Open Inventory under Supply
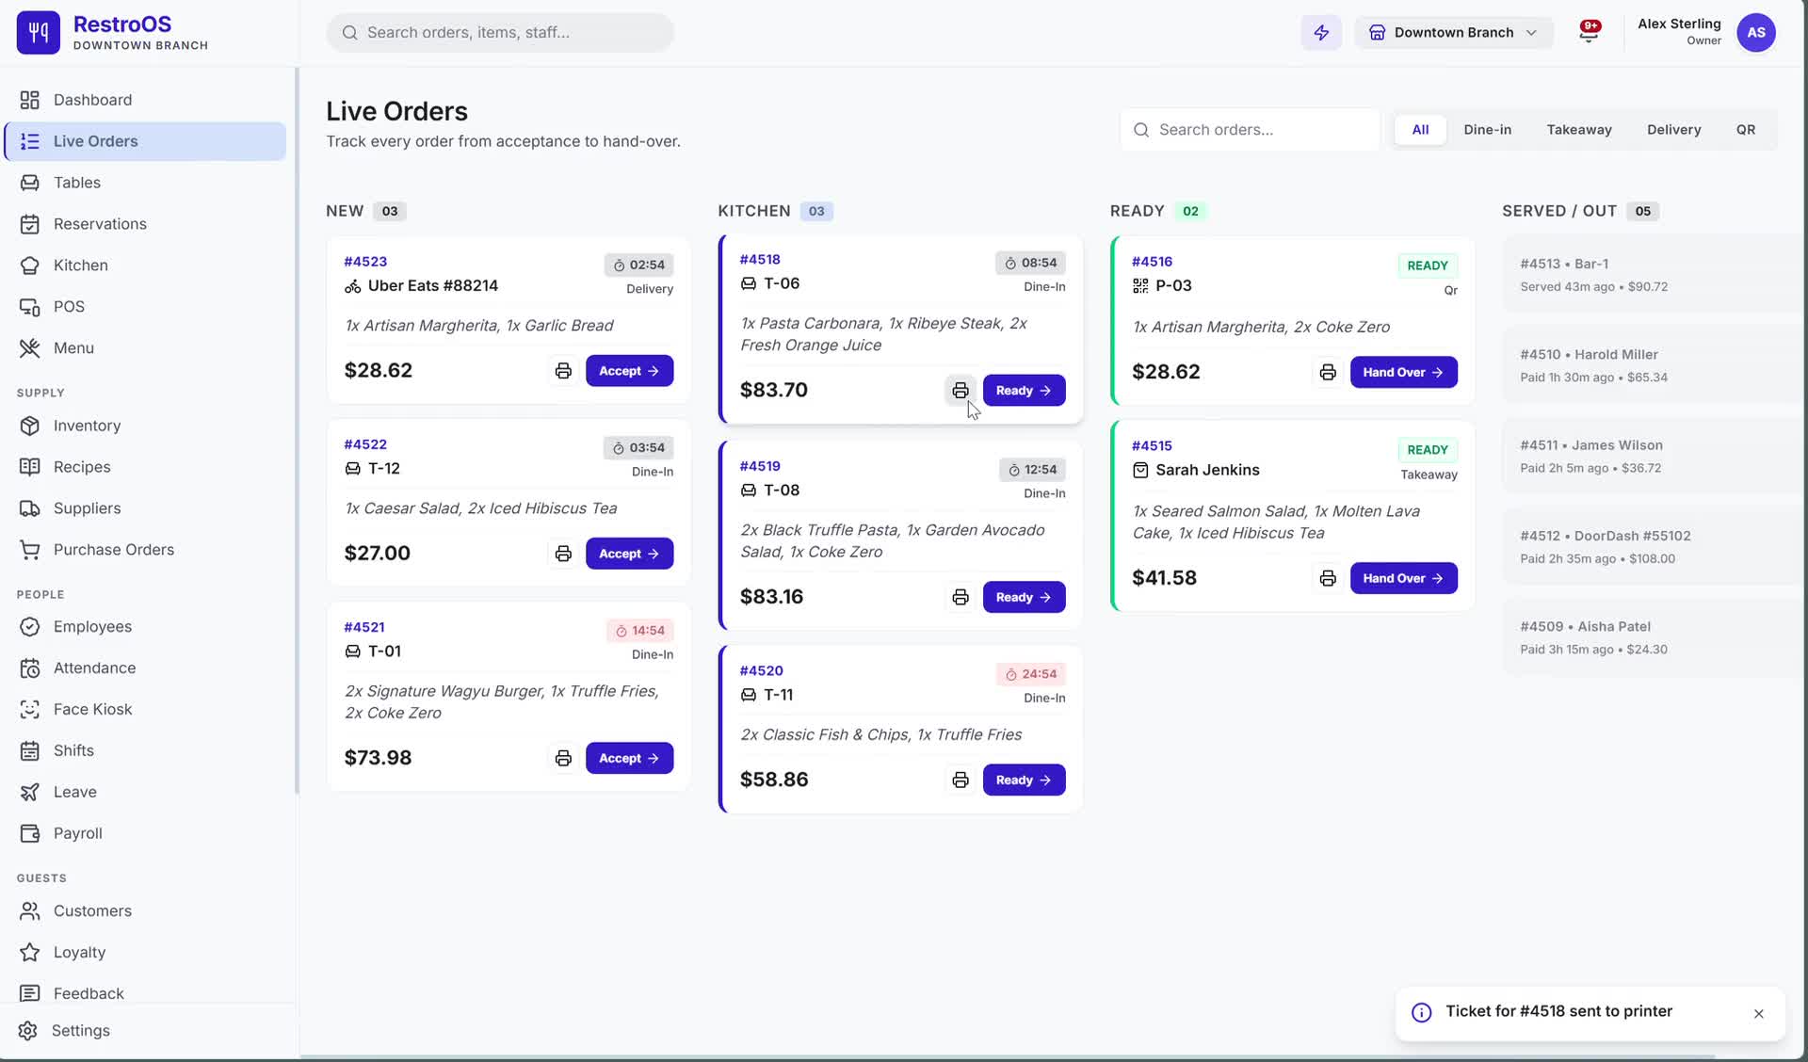The height and width of the screenshot is (1062, 1808). point(146,426)
